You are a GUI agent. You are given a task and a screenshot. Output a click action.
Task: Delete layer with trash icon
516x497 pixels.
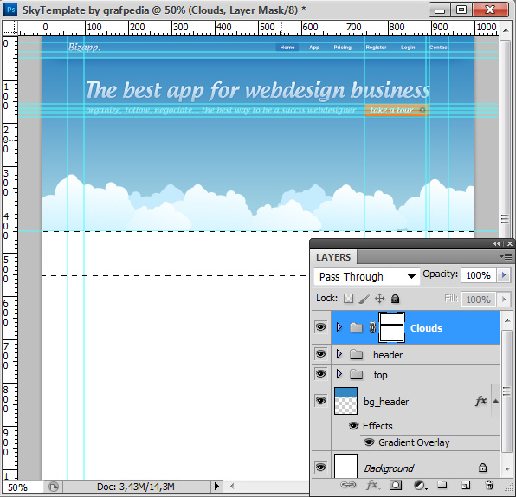coord(489,485)
